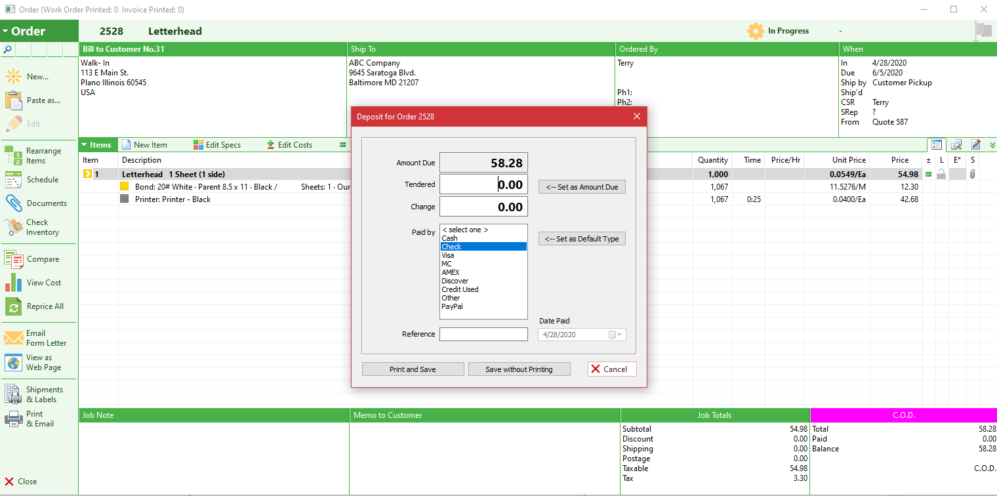Open the Date Paid calendar dropdown
Screen dimensions: 997x496
[x=617, y=335]
